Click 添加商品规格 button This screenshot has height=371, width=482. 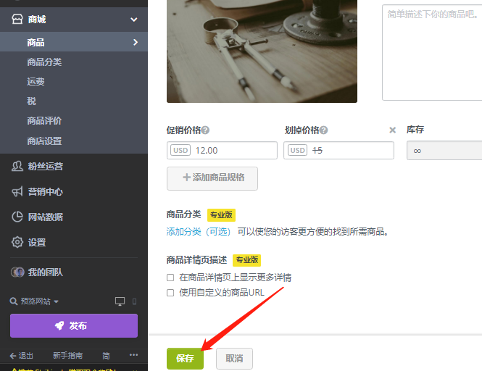212,178
